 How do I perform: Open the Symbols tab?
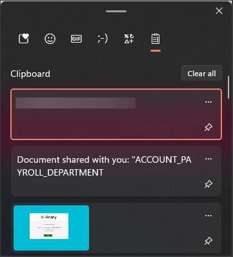click(x=129, y=39)
